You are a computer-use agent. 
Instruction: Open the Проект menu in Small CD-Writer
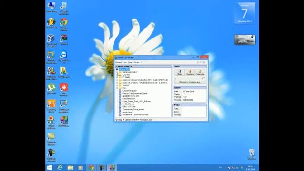[118, 62]
